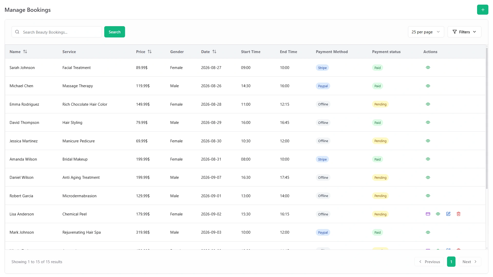The height and width of the screenshot is (277, 493).
Task: Click the Gender column header
Action: coord(177,52)
